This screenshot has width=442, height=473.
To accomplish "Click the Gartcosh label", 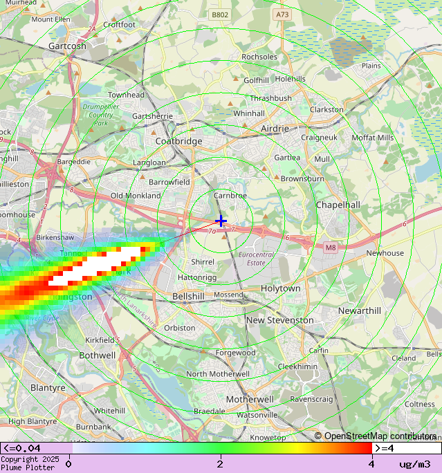I will [x=67, y=46].
